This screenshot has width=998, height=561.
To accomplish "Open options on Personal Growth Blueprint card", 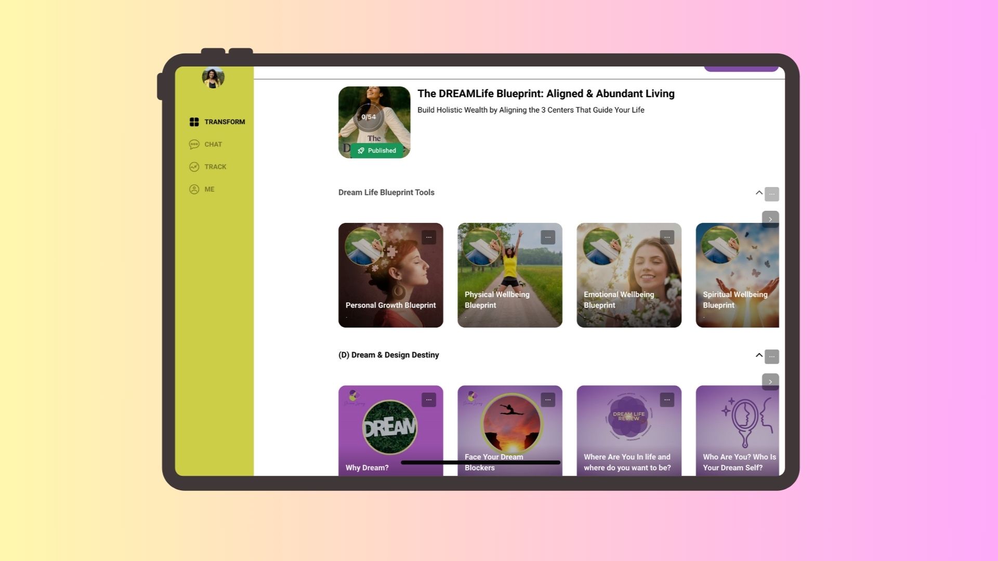I will tap(429, 237).
